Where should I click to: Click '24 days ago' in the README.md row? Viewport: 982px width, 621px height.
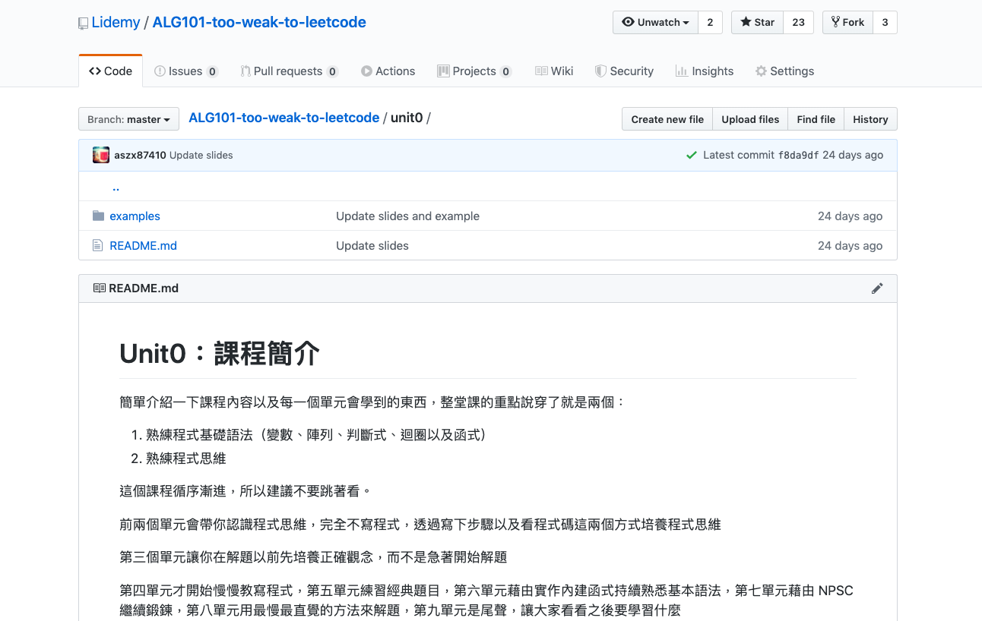pyautogui.click(x=850, y=246)
